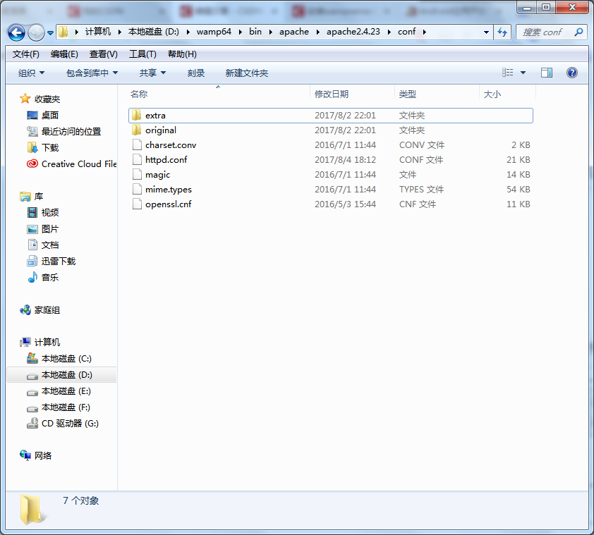Open the 帮助(H) menu
Image resolution: width=594 pixels, height=535 pixels.
(182, 54)
